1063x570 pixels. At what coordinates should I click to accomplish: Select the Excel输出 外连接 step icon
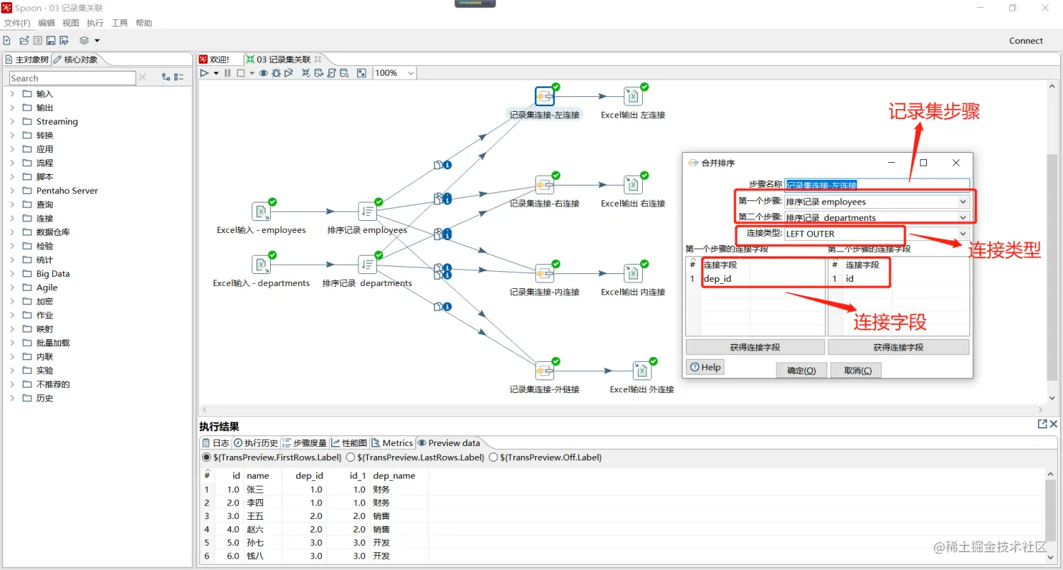(641, 370)
